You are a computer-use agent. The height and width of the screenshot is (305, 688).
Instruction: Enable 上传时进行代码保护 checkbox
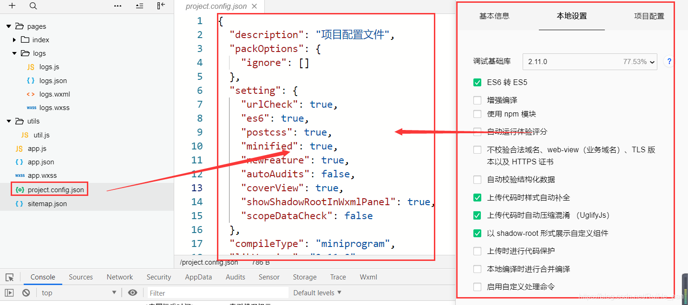(x=477, y=251)
